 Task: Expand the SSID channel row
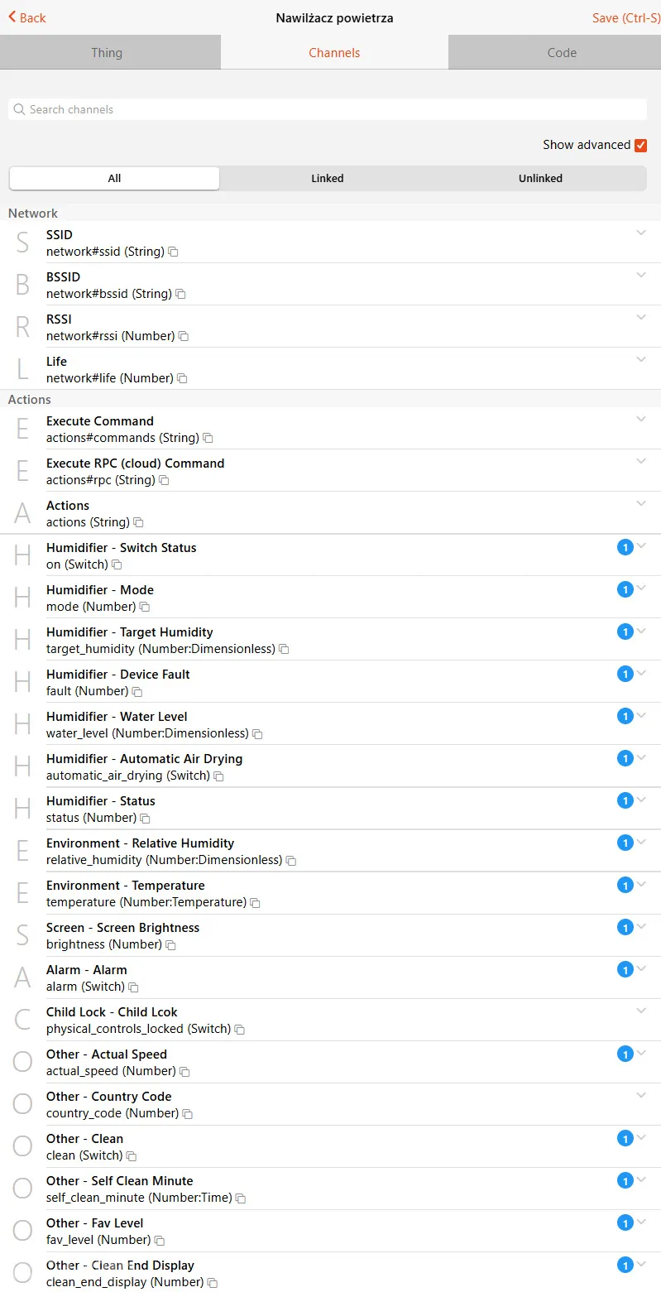point(641,233)
